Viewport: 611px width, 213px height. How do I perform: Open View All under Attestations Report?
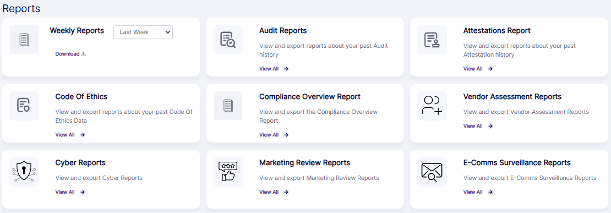473,69
